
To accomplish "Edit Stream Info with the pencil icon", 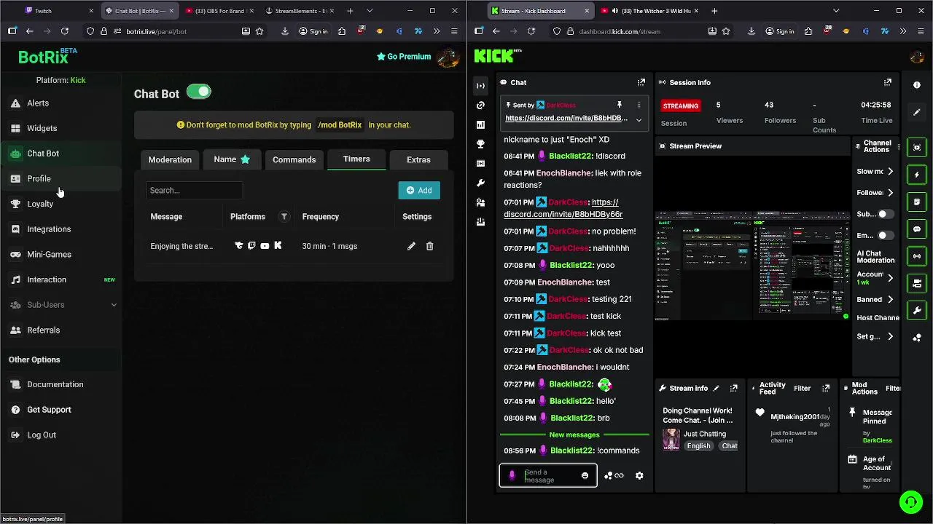I will [x=716, y=389].
